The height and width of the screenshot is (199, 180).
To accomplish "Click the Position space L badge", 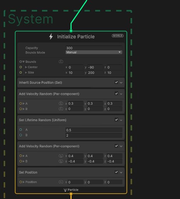I will [61, 182].
